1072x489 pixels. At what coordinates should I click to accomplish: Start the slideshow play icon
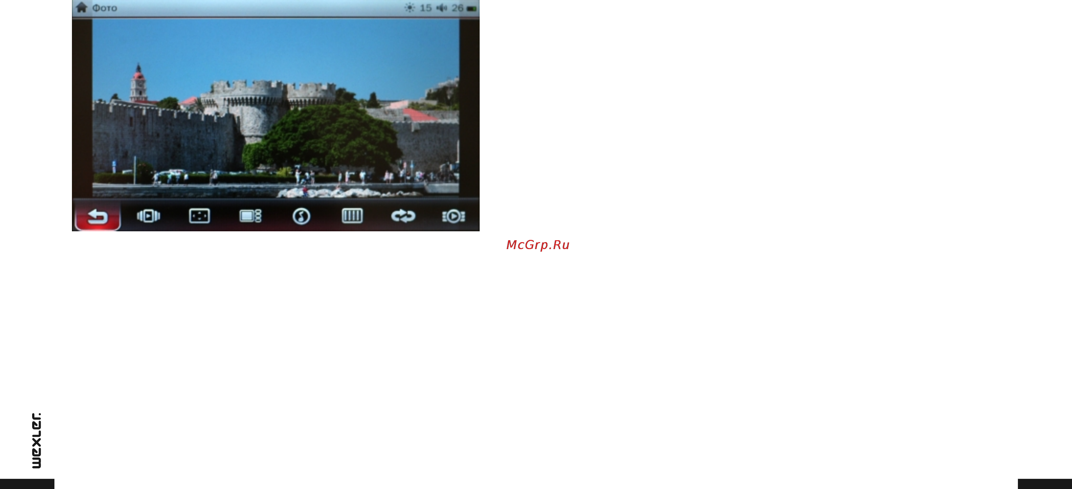coord(149,216)
